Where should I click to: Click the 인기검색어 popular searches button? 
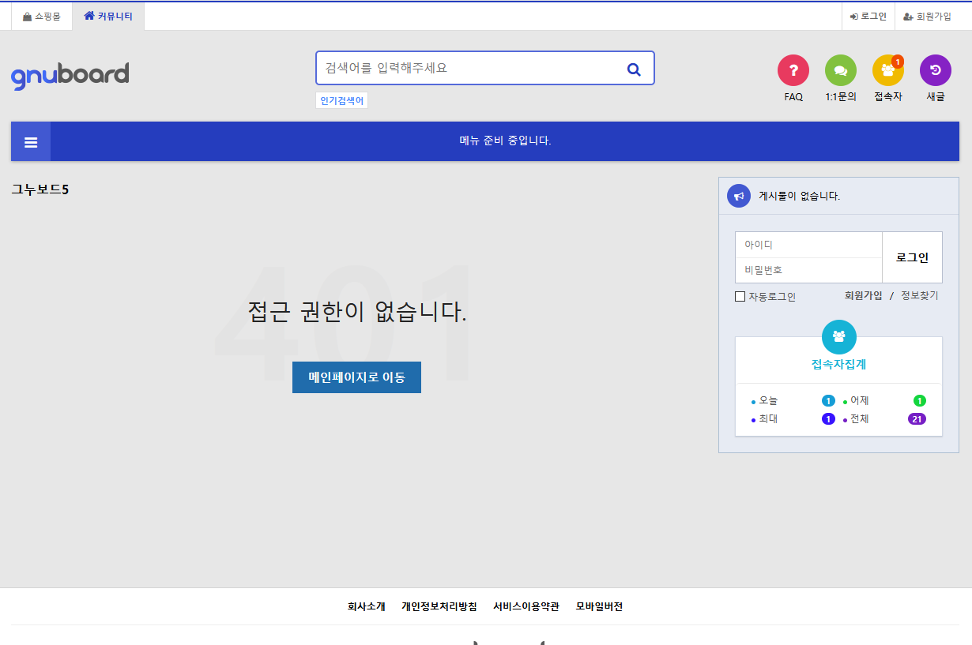pyautogui.click(x=341, y=100)
